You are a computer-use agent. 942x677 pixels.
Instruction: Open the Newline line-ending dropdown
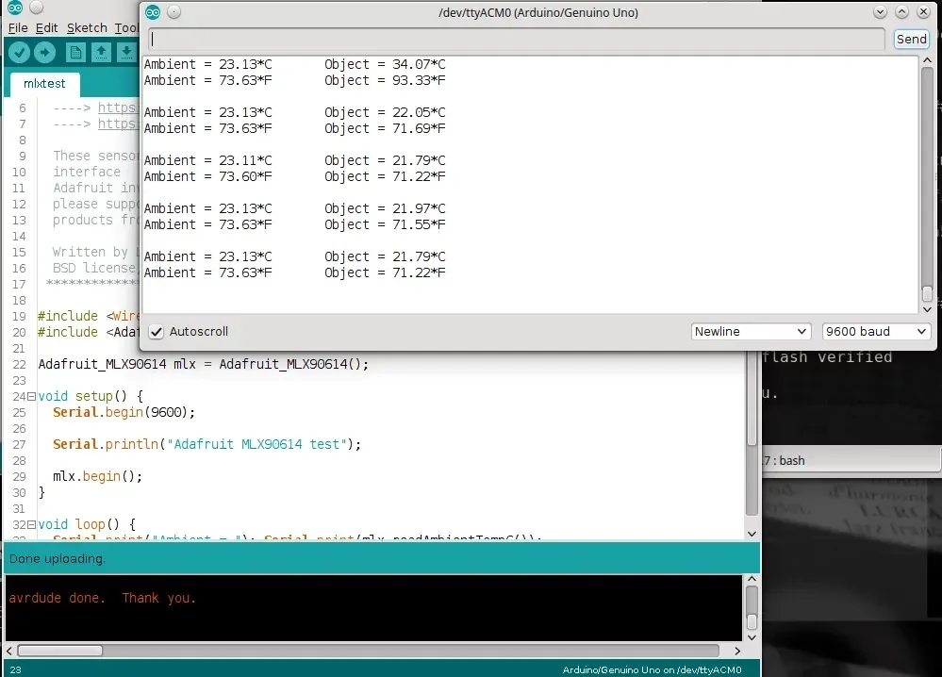[x=751, y=332]
